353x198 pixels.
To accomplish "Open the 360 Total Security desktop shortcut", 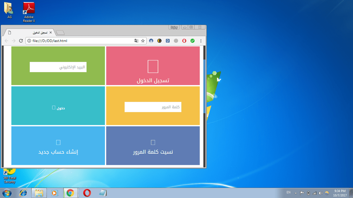I will tap(9, 176).
